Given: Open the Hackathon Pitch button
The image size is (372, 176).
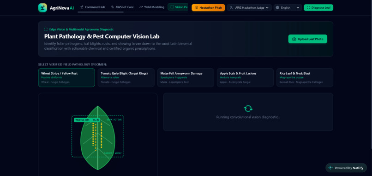Looking at the screenshot, I should tap(208, 7).
